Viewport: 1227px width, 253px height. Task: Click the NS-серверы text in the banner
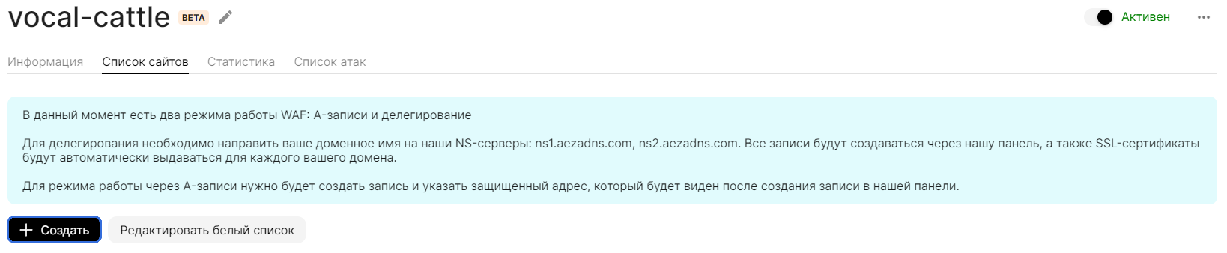pos(493,144)
